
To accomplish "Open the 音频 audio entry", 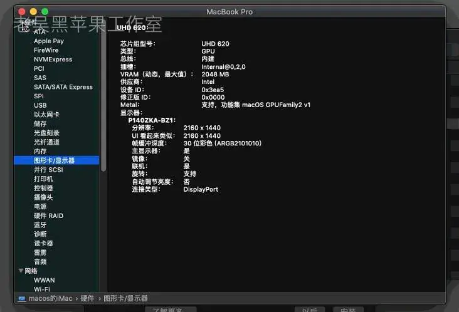I will [40, 262].
